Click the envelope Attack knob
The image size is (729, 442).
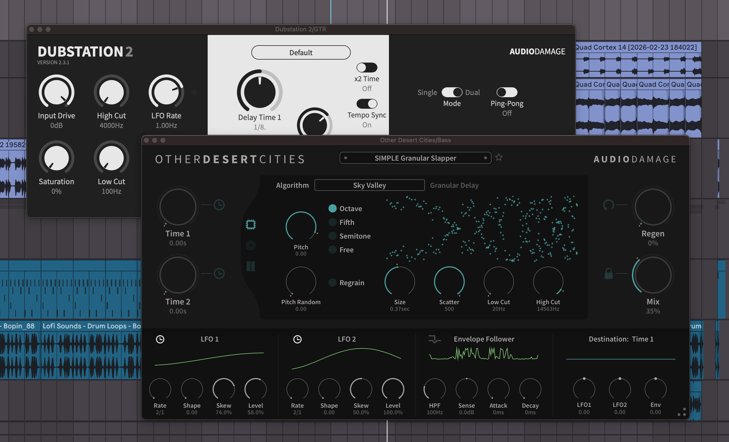click(x=498, y=389)
